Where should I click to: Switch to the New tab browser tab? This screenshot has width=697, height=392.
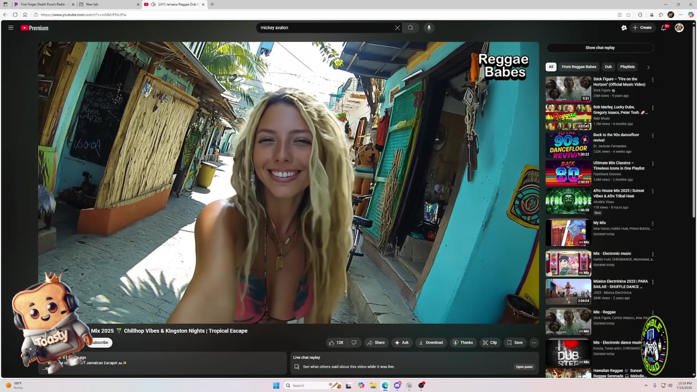(x=108, y=4)
